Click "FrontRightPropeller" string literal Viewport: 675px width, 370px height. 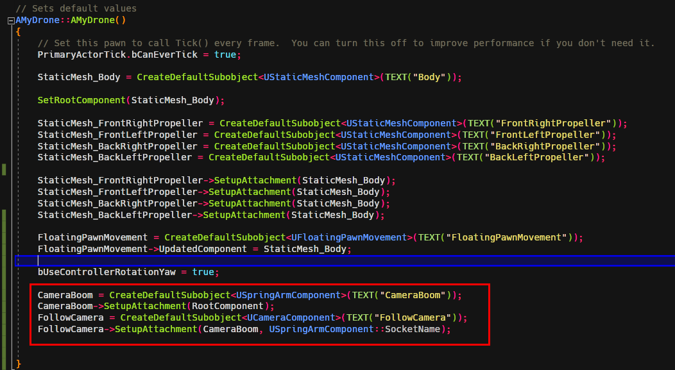[x=553, y=123]
